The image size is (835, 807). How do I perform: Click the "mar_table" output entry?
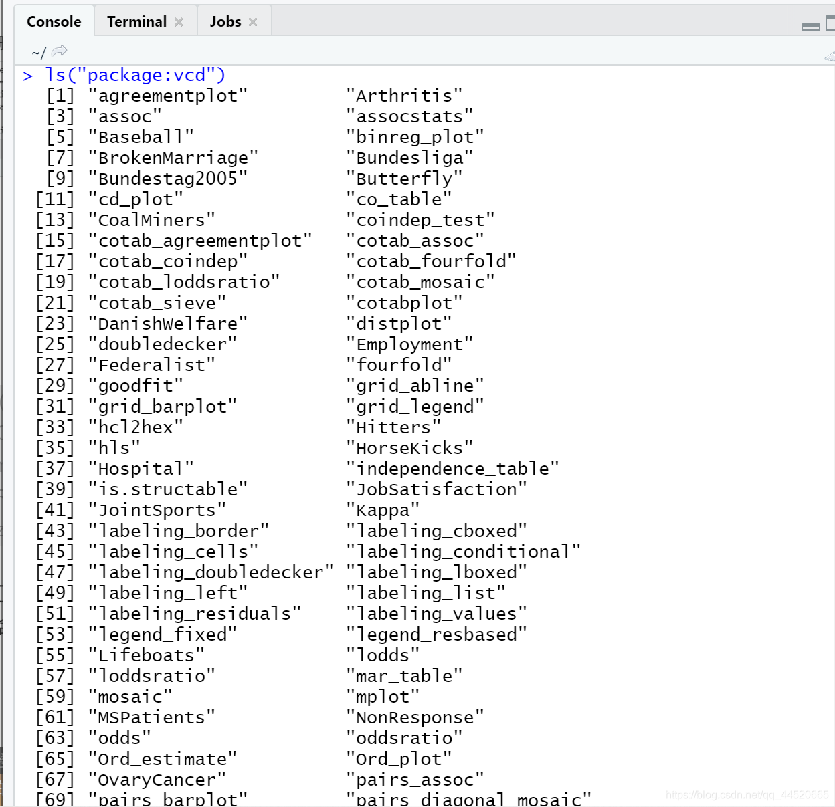[404, 676]
